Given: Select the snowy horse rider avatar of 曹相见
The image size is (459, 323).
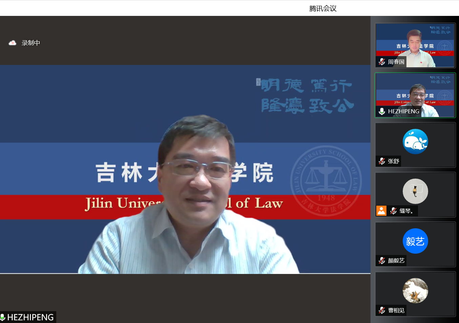Looking at the screenshot, I should 415,291.
